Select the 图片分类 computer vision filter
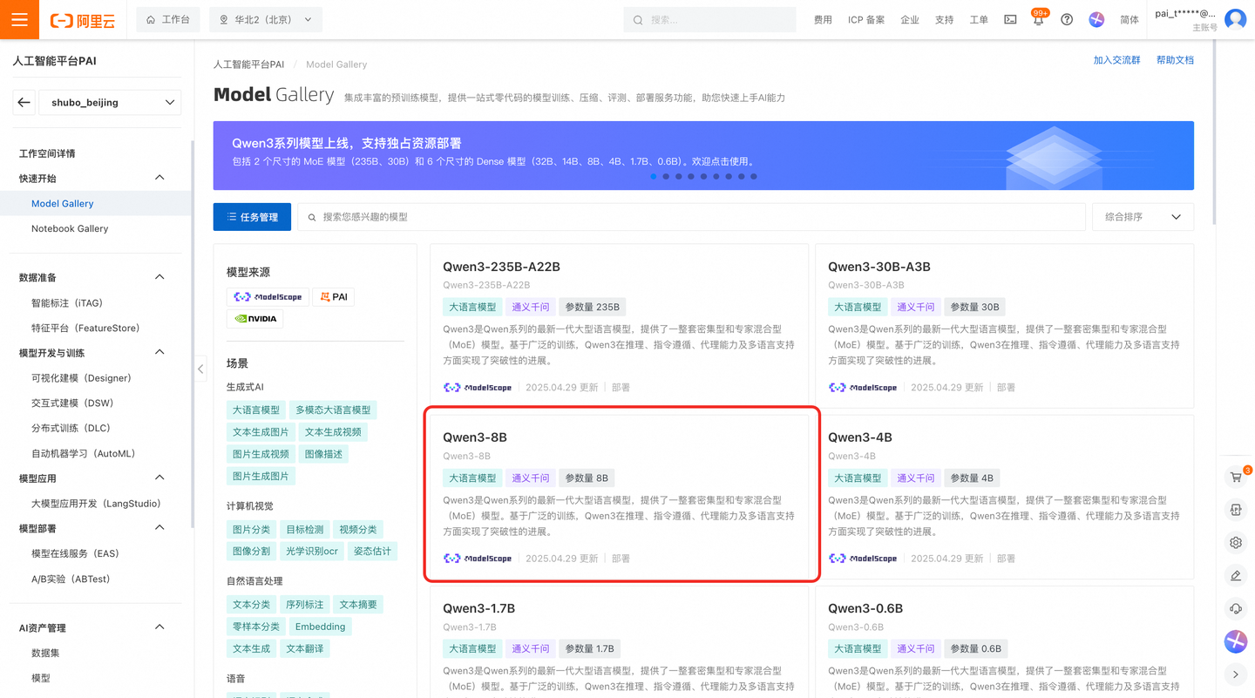Screen dimensions: 1255x698 click(250, 529)
